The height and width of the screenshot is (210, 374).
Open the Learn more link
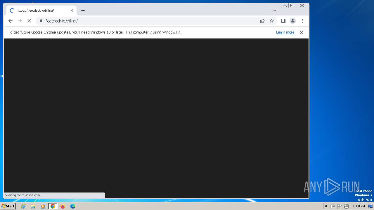click(x=285, y=32)
